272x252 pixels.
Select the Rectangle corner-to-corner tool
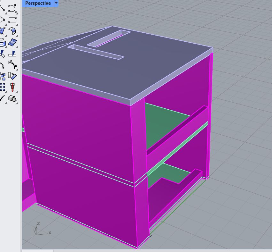click(x=12, y=20)
